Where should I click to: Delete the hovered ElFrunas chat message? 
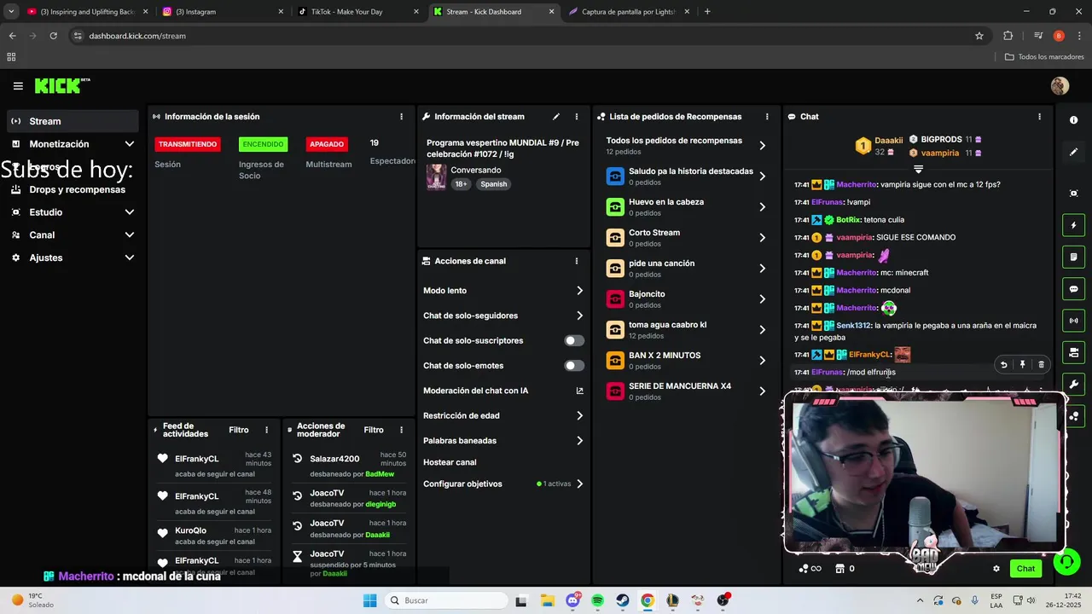pyautogui.click(x=1041, y=364)
